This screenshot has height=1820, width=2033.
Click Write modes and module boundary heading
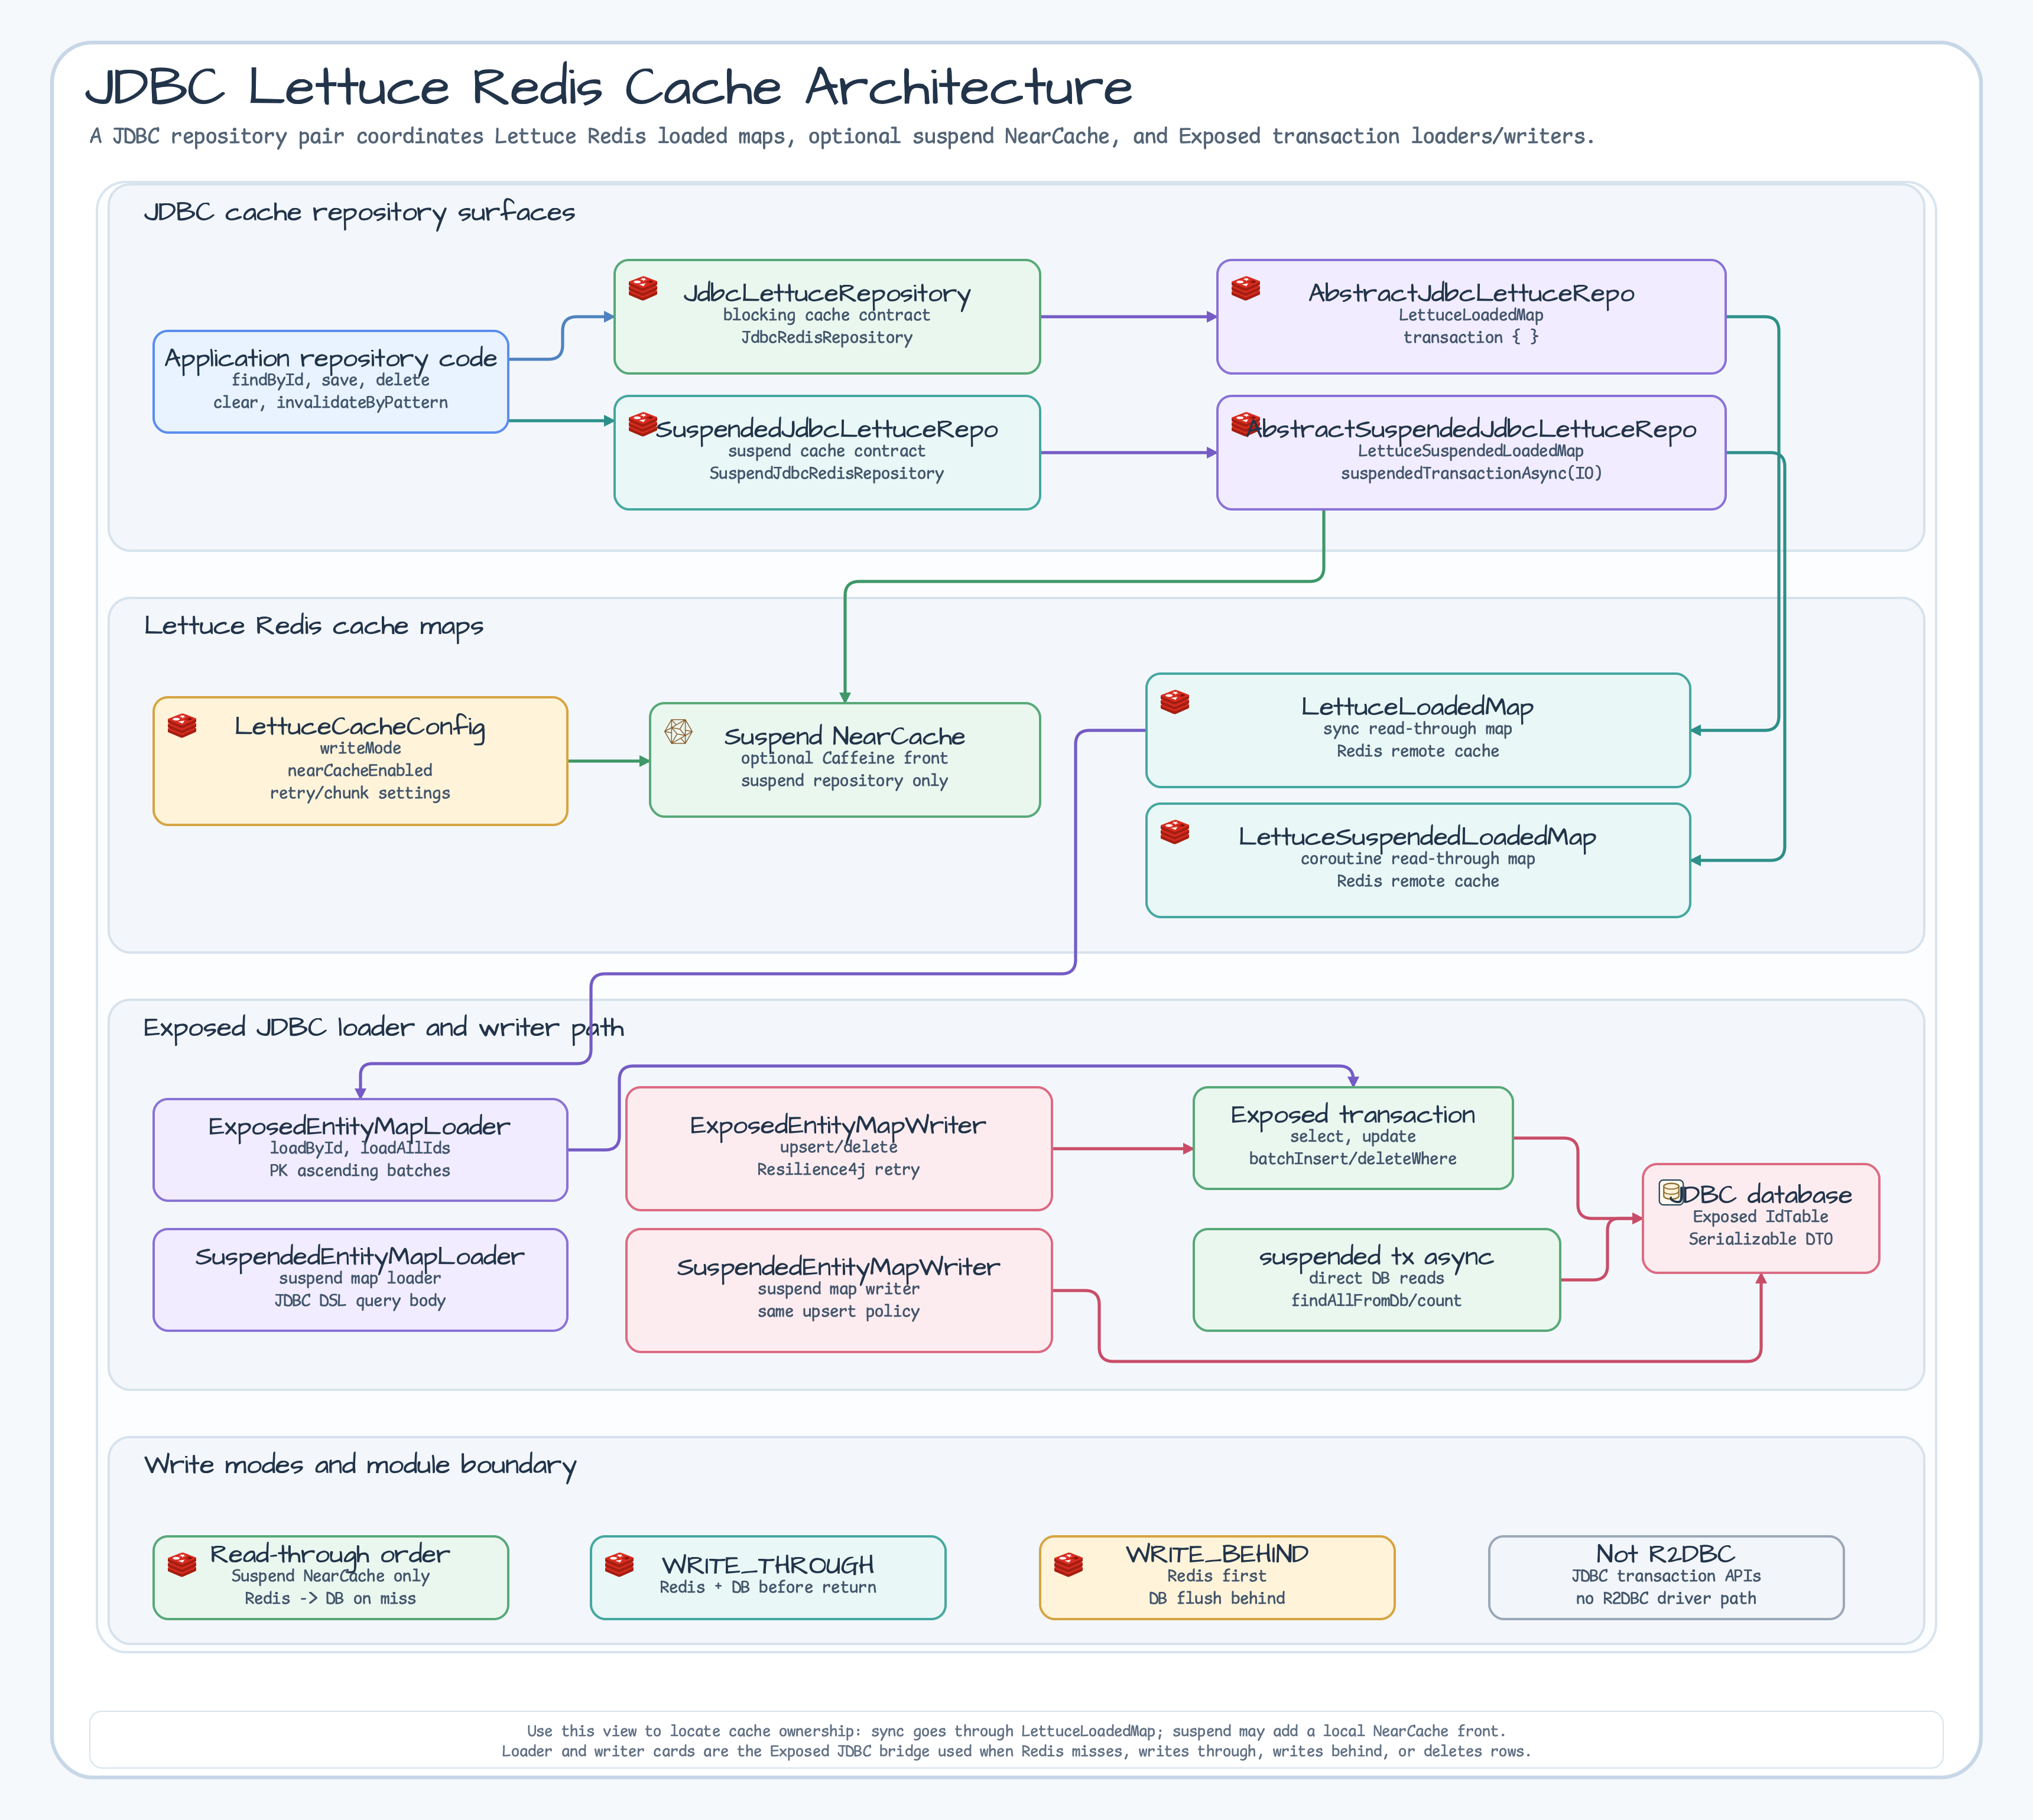pyautogui.click(x=360, y=1465)
